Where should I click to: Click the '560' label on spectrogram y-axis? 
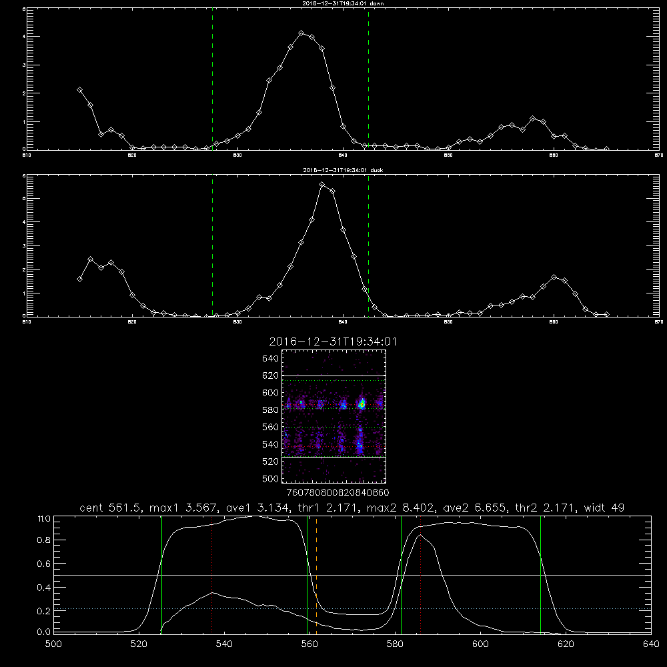(x=270, y=427)
